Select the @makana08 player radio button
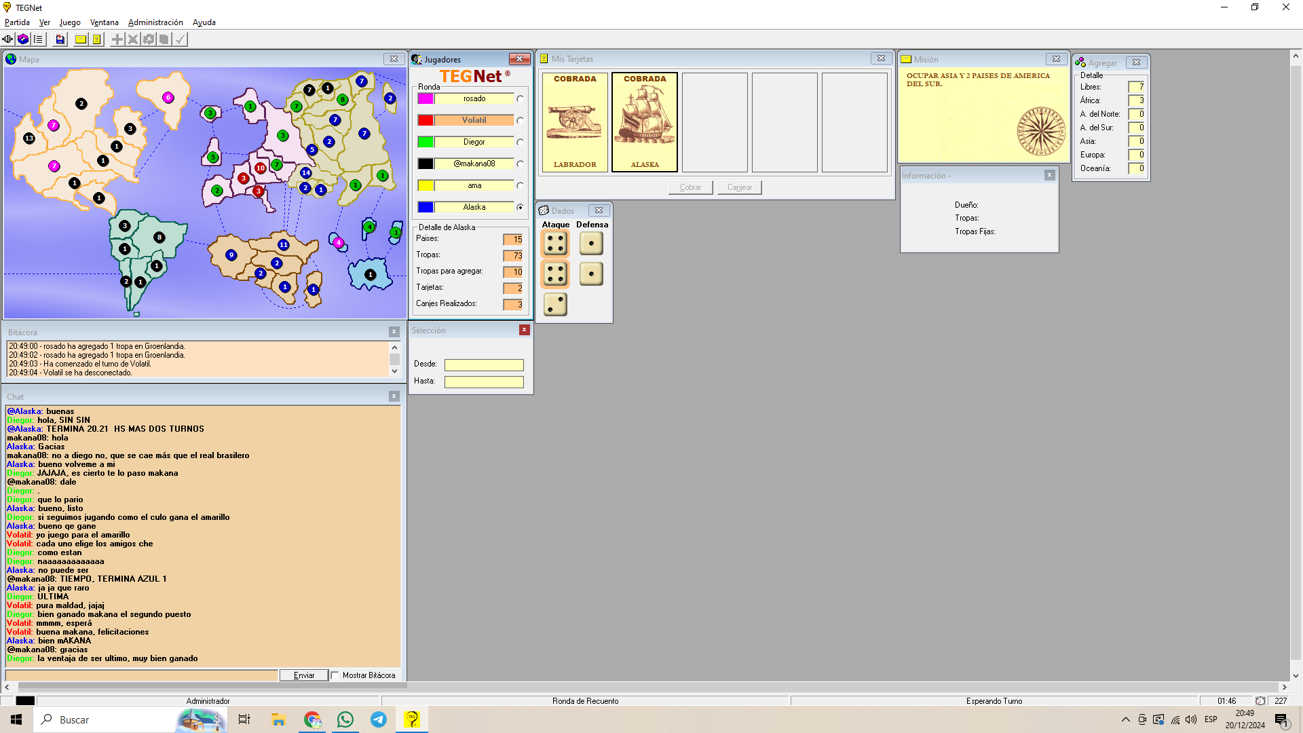The width and height of the screenshot is (1303, 733). [521, 164]
